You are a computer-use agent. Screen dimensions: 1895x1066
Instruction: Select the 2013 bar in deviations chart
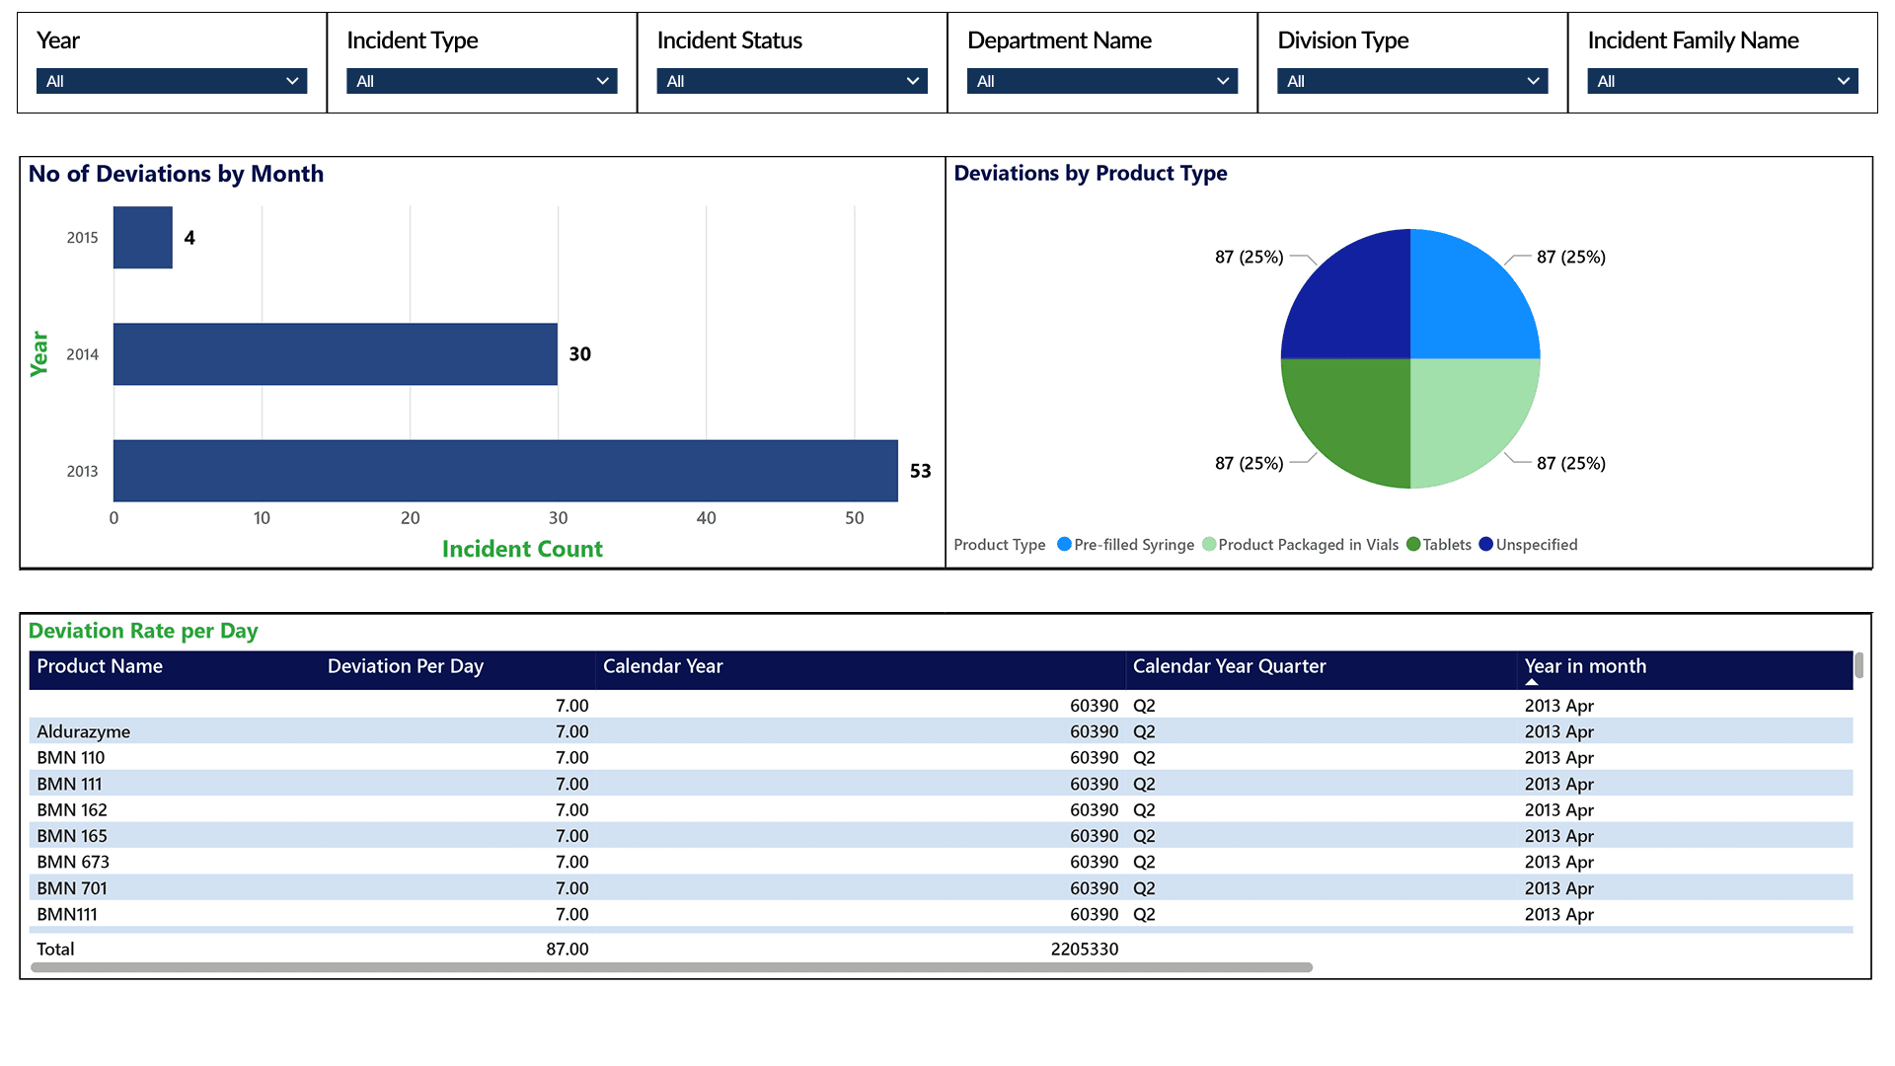tap(503, 471)
